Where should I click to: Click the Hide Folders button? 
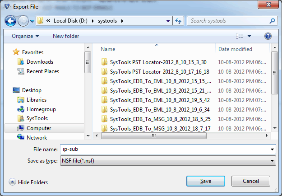click(28, 182)
